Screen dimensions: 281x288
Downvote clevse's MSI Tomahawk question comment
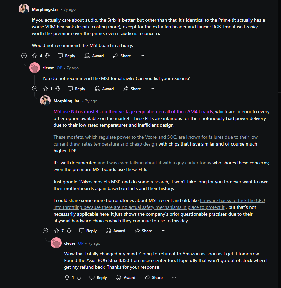pyautogui.click(x=58, y=89)
